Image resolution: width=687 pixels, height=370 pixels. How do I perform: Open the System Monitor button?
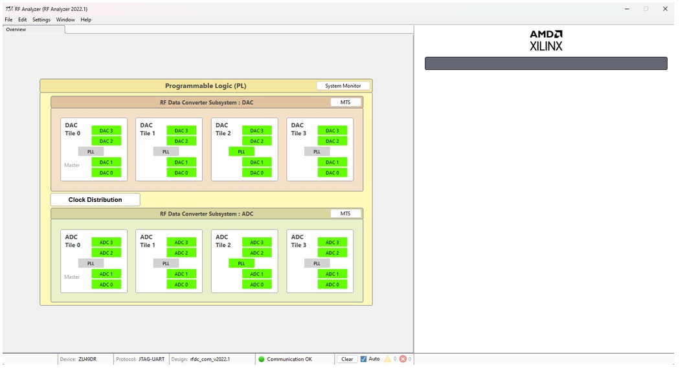[343, 86]
